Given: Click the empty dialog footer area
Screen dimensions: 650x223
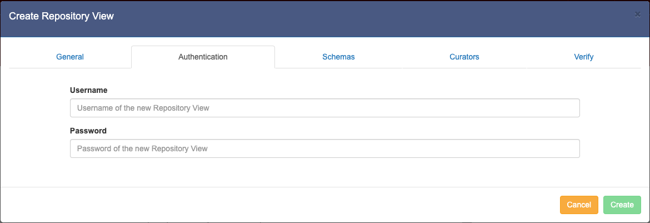Looking at the screenshot, I should [278, 205].
